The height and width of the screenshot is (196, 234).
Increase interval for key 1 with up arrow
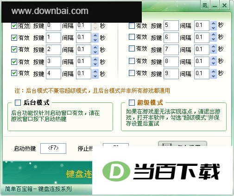click(95, 36)
